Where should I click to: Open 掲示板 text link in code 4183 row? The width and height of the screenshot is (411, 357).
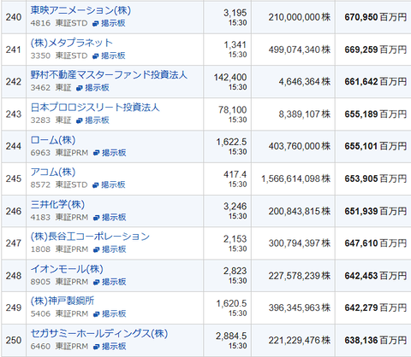click(114, 218)
